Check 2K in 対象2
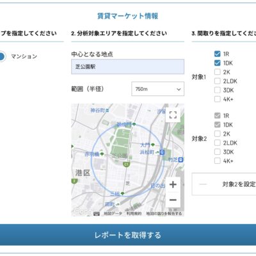This screenshot has width=256, height=256. pos(217,134)
